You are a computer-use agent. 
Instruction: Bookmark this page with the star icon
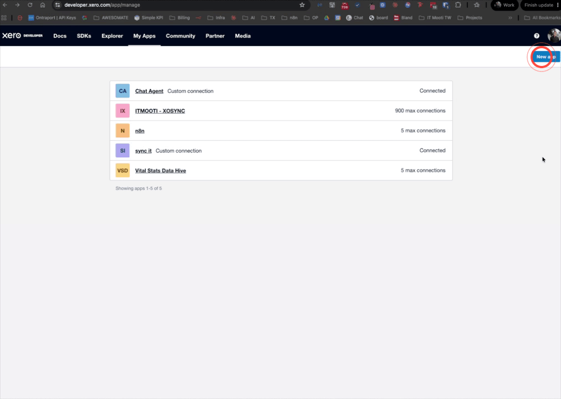[x=302, y=5]
